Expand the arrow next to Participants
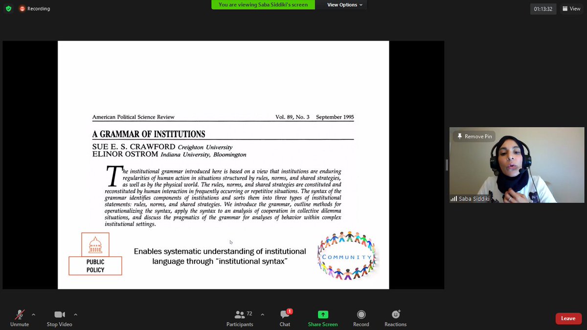 point(262,314)
